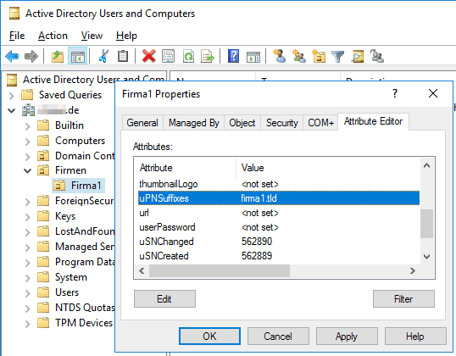Click the Export List icon
The width and height of the screenshot is (456, 356).
pos(208,56)
